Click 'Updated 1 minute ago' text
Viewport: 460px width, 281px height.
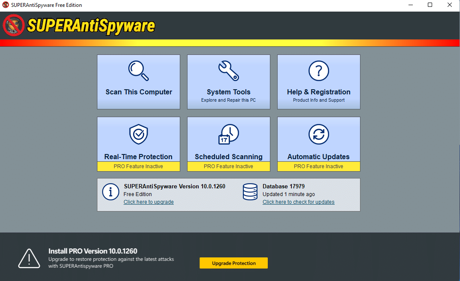(289, 194)
